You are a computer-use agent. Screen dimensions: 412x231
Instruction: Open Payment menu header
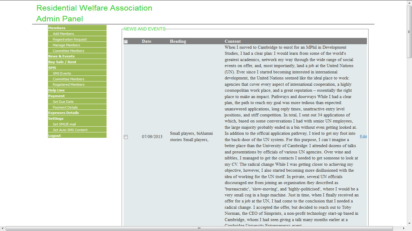pos(77,96)
